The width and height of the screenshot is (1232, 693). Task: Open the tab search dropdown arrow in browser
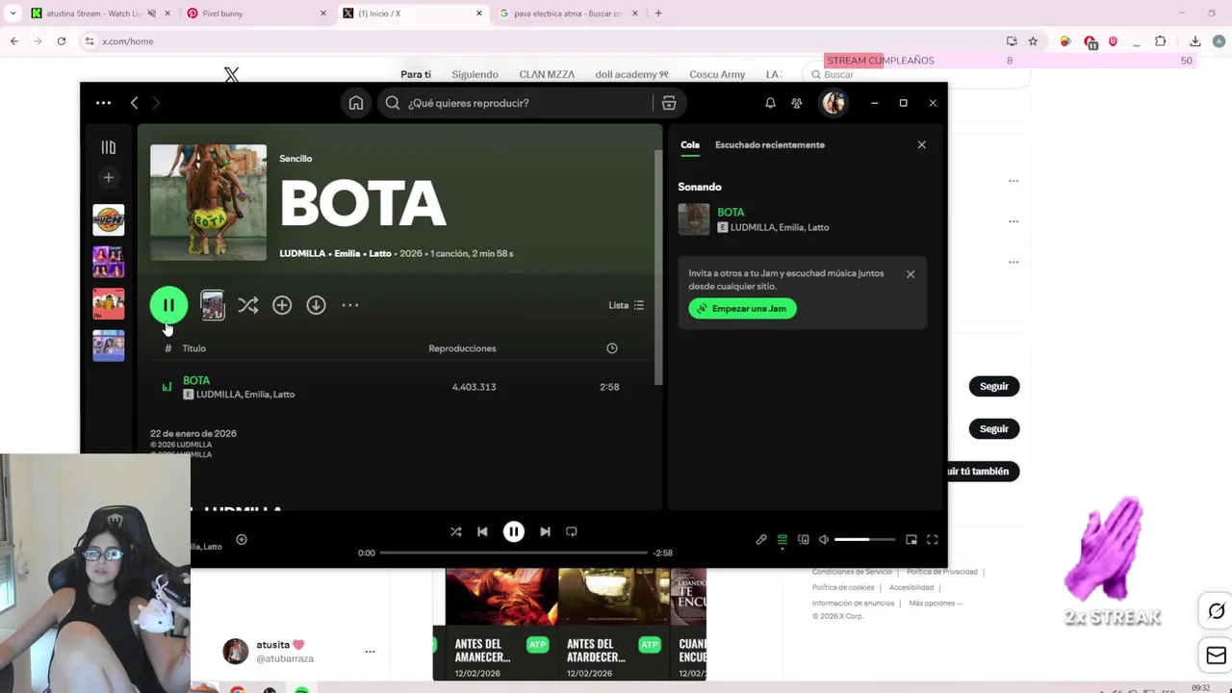[x=13, y=13]
